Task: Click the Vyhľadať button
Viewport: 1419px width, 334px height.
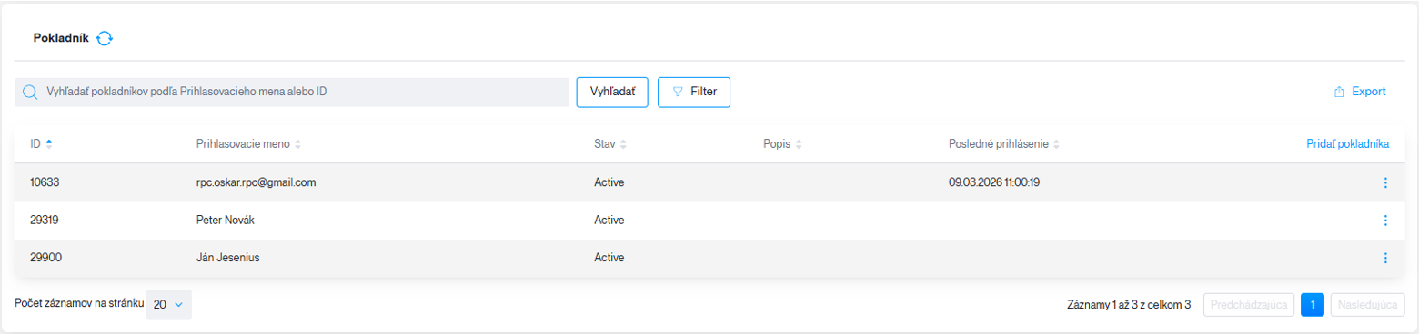Action: pyautogui.click(x=612, y=92)
